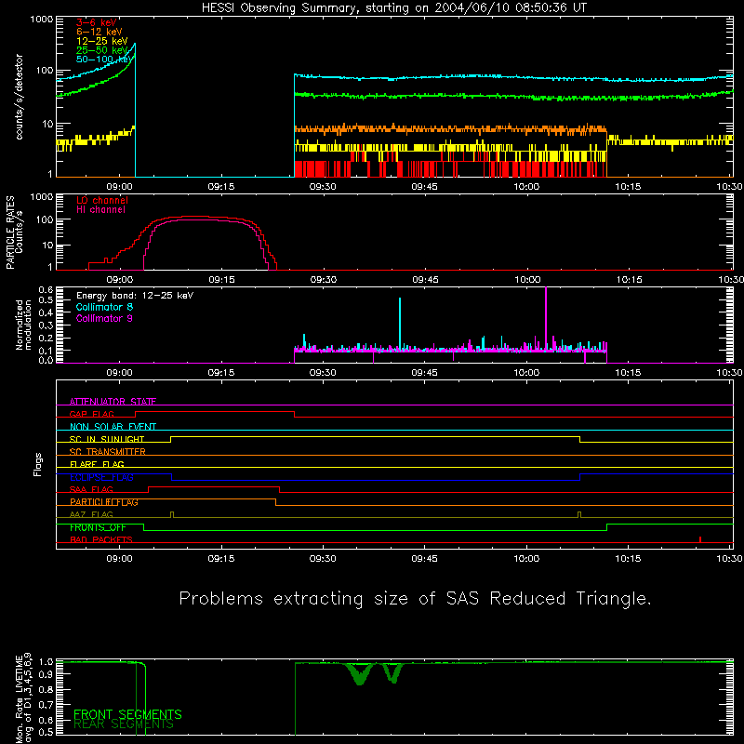
Task: Click the "Collimator 8" legend label
Action: pyautogui.click(x=104, y=307)
